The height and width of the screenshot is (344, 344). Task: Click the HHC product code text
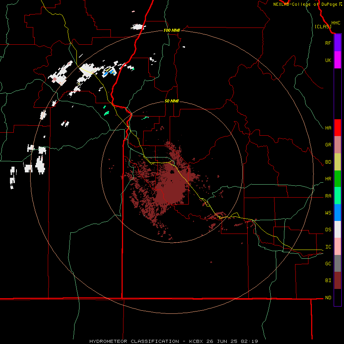coord(336,23)
